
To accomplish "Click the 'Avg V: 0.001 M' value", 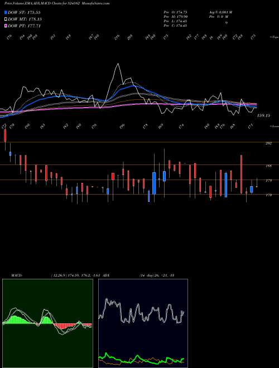I will (220, 12).
